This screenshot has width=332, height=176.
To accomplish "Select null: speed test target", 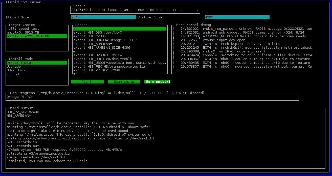I will click(x=23, y=29).
